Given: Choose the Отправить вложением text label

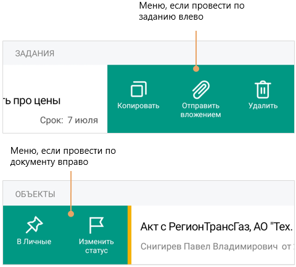Looking at the screenshot, I should tap(200, 110).
